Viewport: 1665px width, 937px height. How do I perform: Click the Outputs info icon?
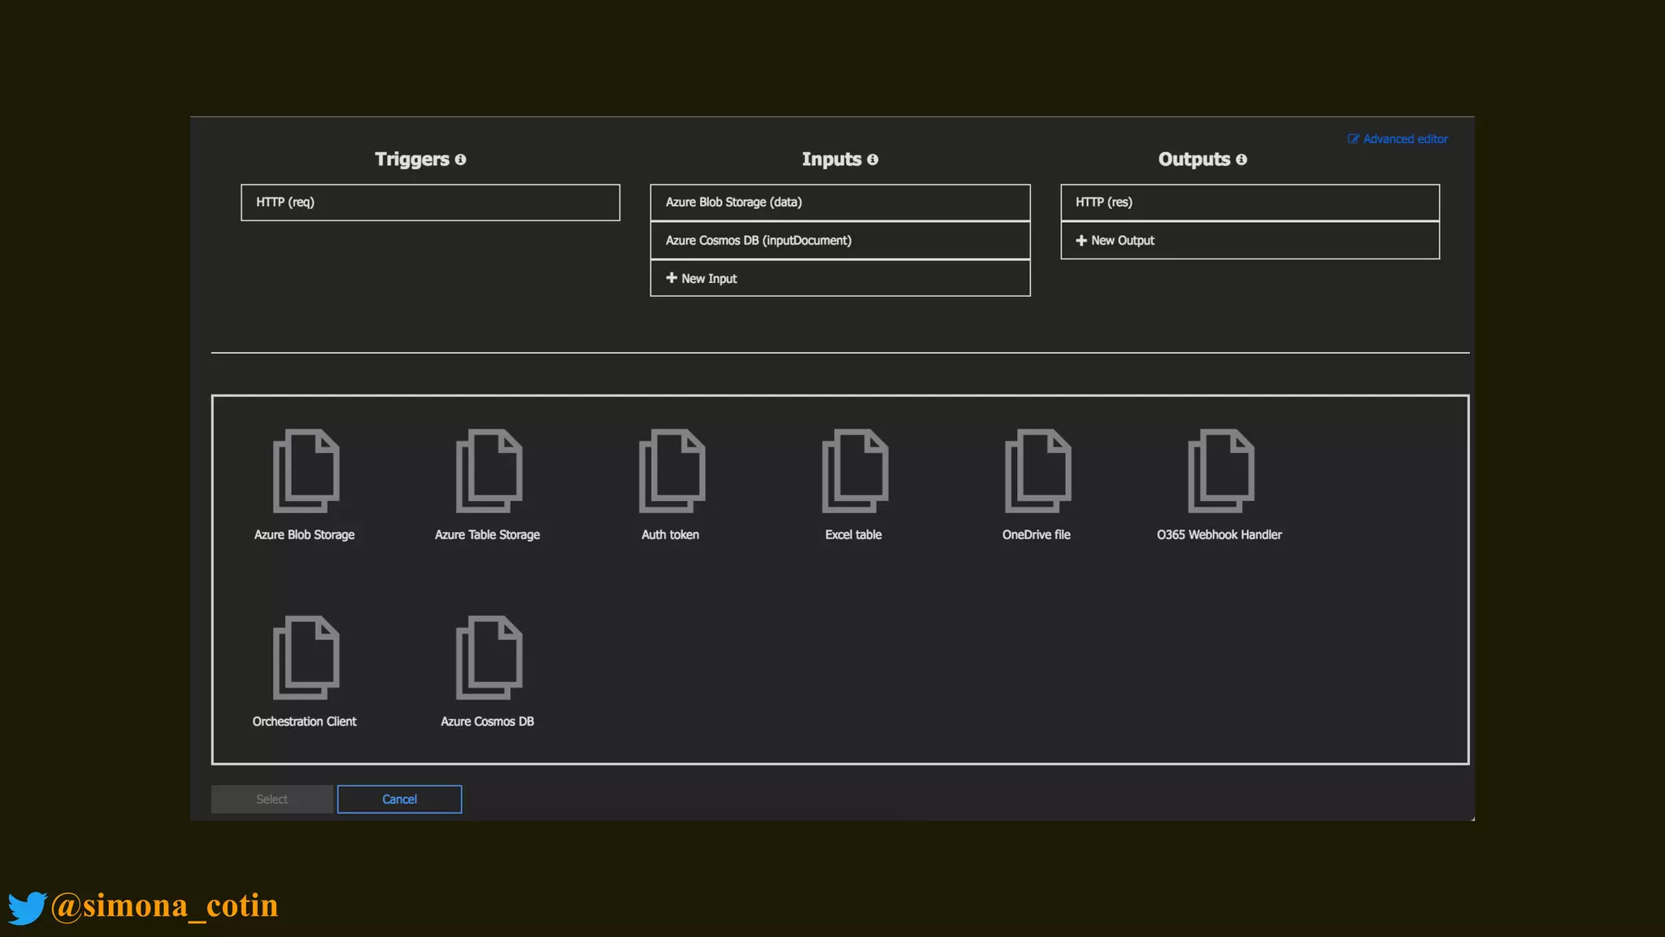point(1241,159)
